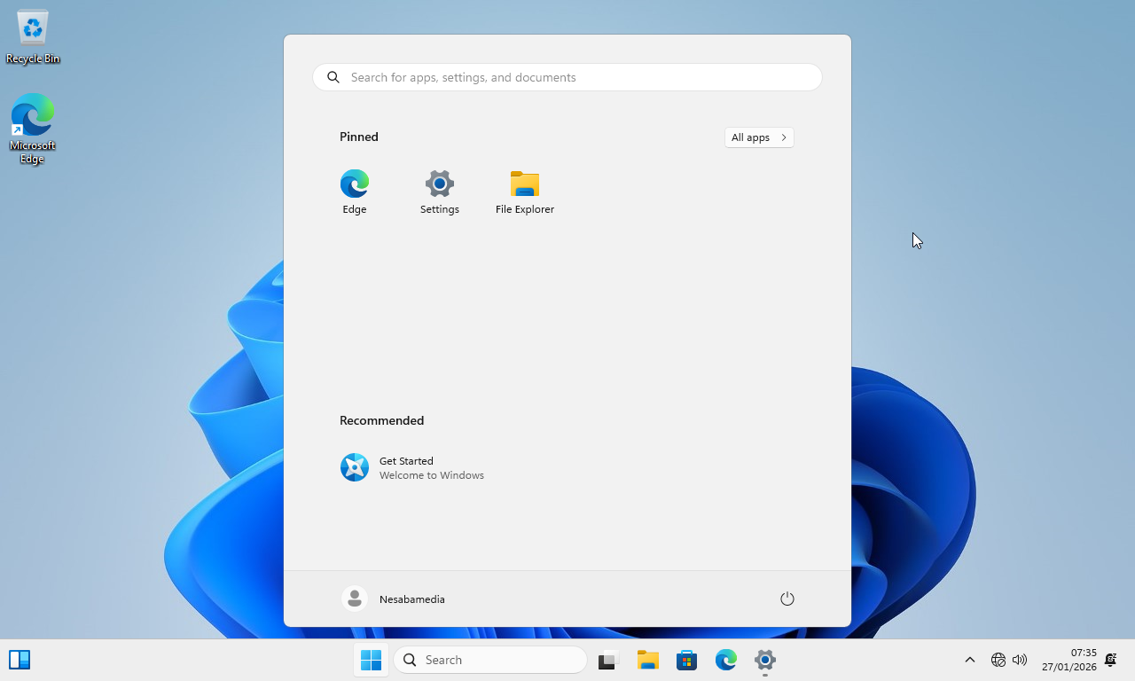Open the network status tray icon

(x=998, y=660)
